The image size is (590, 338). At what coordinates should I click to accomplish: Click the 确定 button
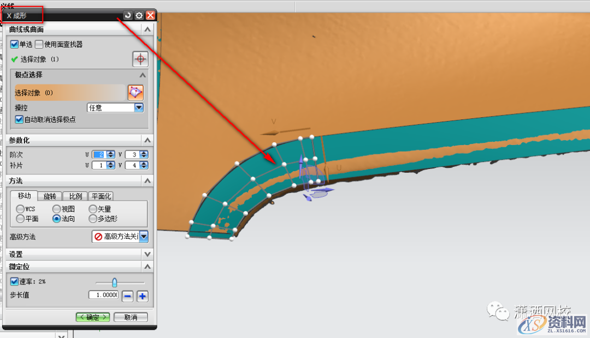coord(92,317)
